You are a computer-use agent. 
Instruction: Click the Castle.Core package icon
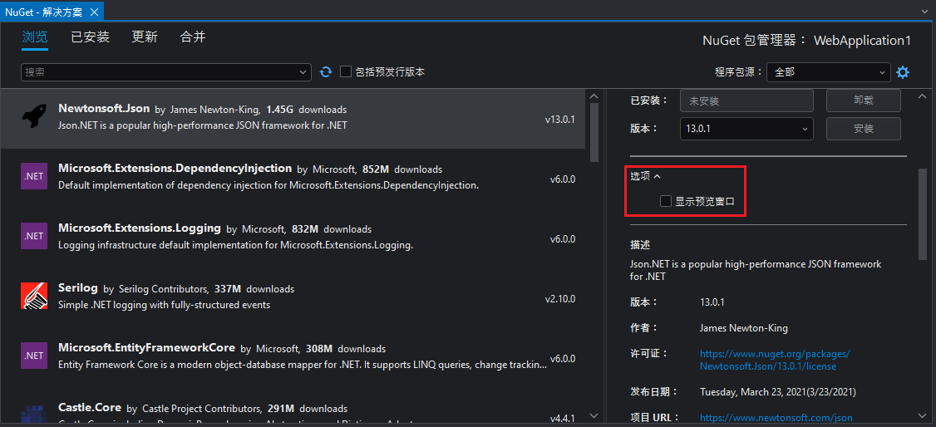[34, 414]
